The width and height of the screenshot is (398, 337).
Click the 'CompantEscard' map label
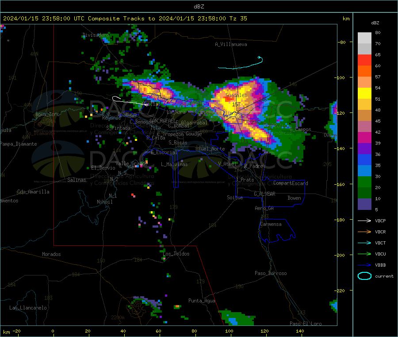291,183
